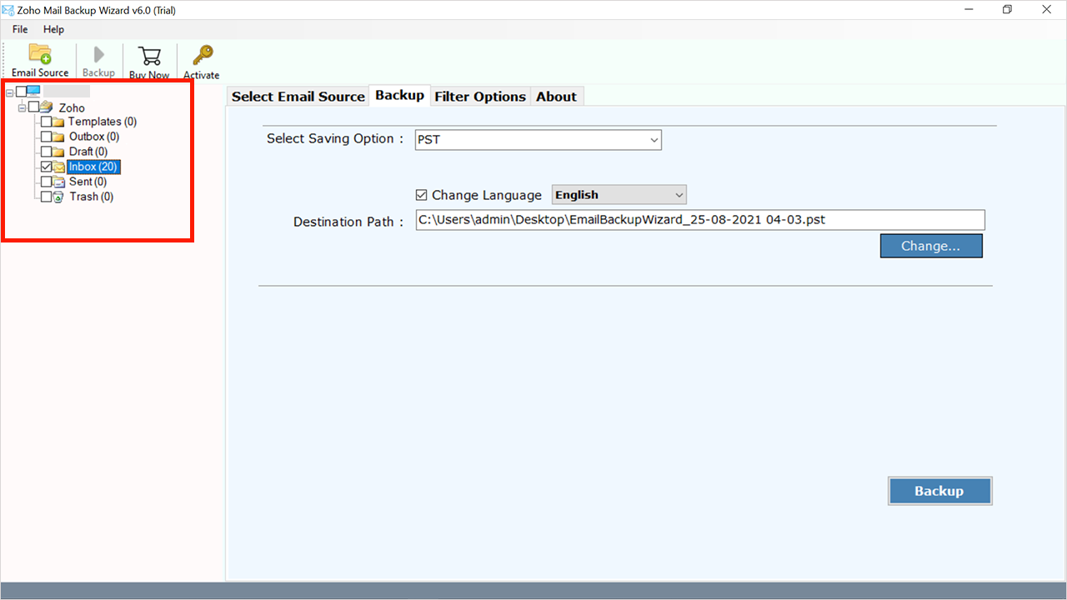Click the Trash recycle bin icon
This screenshot has width=1067, height=600.
pos(58,197)
